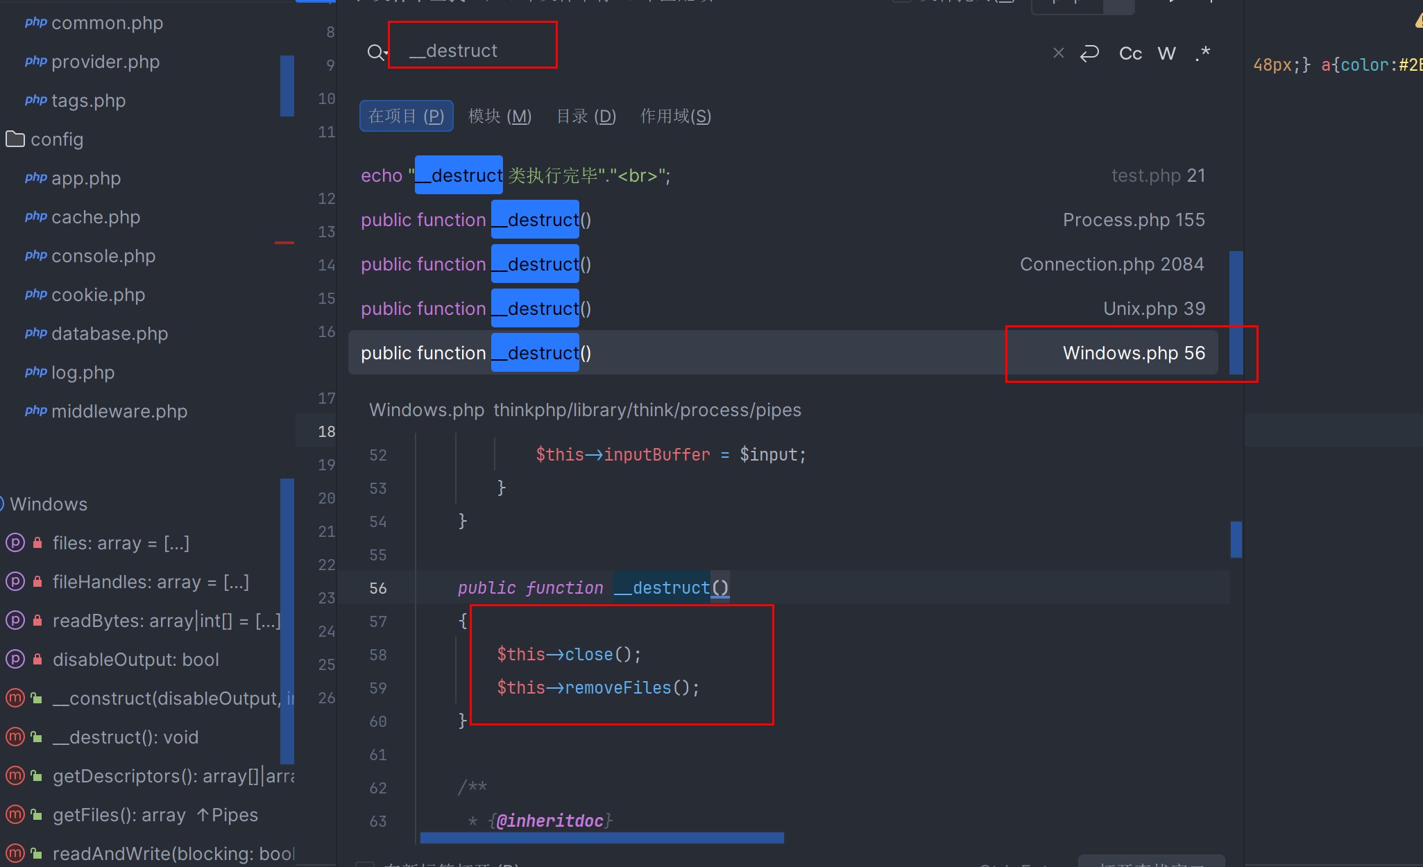Select getDescriptors() method in structure
Image resolution: width=1423 pixels, height=867 pixels.
pos(173,776)
